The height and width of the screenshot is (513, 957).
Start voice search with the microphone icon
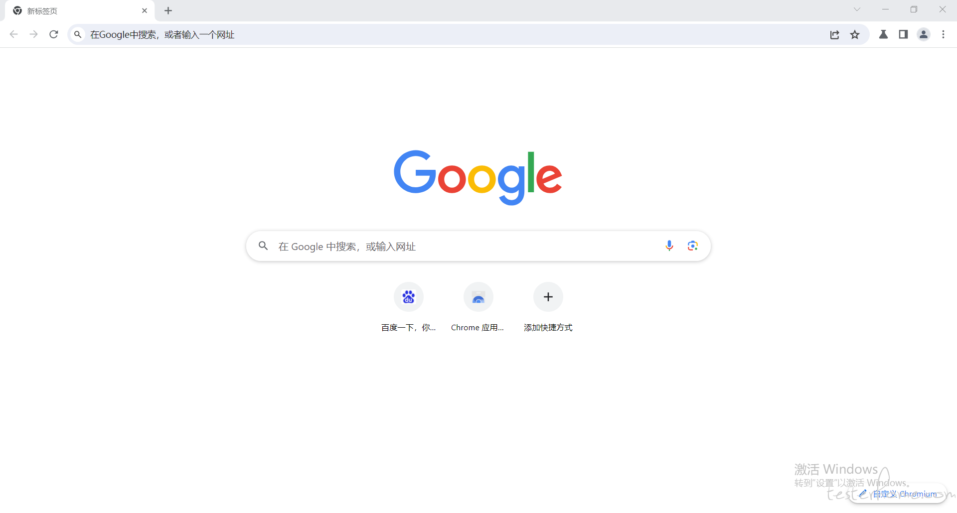(669, 246)
